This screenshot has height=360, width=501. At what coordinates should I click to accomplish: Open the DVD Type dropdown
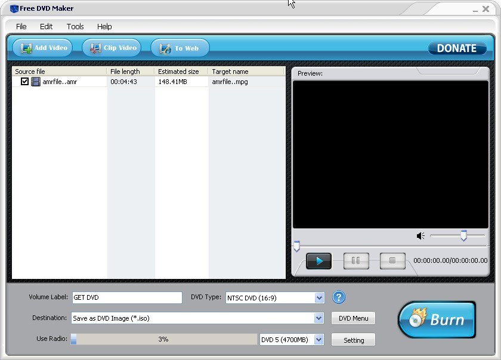pyautogui.click(x=319, y=297)
